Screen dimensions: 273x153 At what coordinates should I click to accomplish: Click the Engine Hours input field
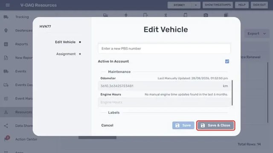tap(164, 102)
